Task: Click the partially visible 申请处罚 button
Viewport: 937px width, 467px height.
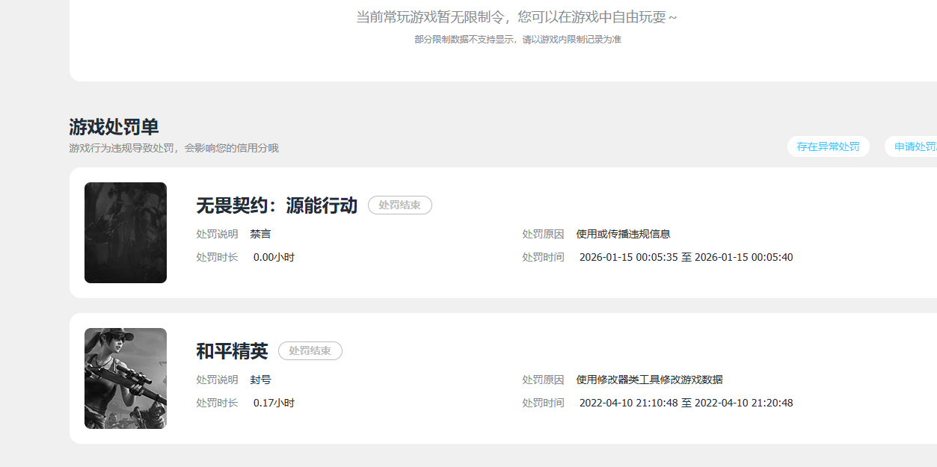Action: click(x=912, y=146)
